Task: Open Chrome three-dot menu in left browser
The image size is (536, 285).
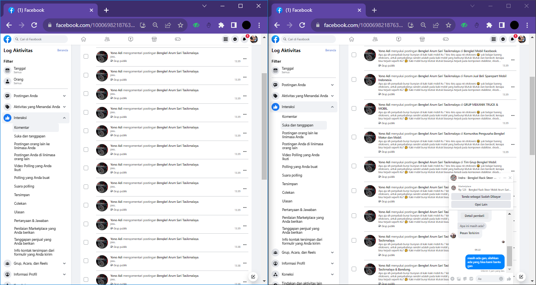Action: (x=259, y=25)
